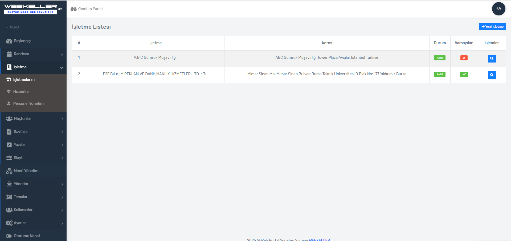This screenshot has width=511, height=241.
Task: Toggle the green default checkmark for F2F BİLİŞİM
Action: click(464, 74)
